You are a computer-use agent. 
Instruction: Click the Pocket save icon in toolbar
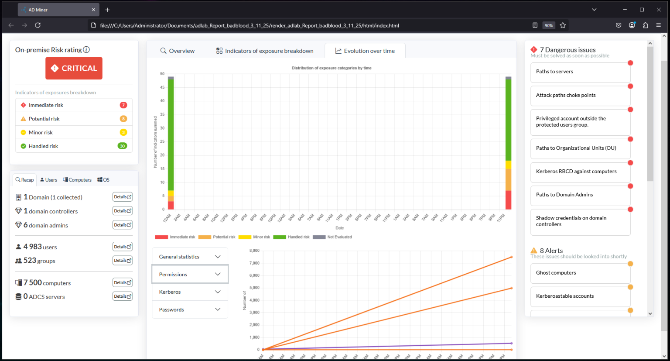click(x=618, y=25)
